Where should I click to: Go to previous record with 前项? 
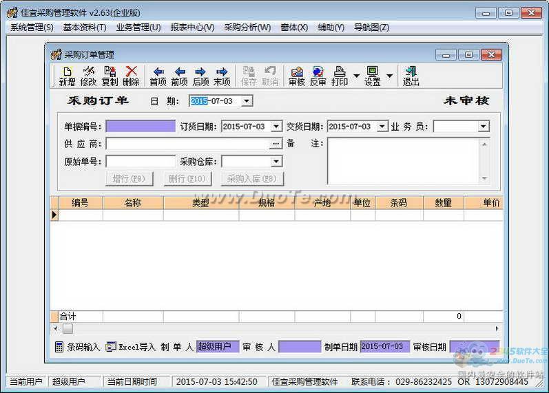180,76
